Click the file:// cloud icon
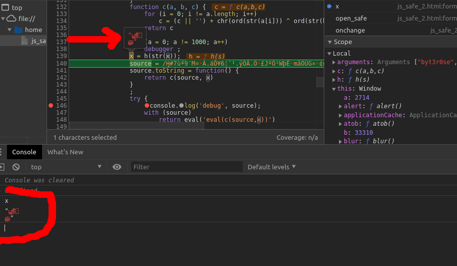457x266 pixels. pyautogui.click(x=12, y=19)
